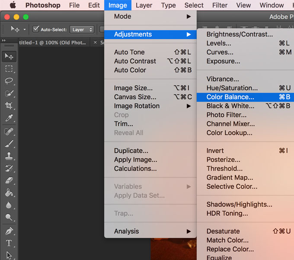
Task: Toggle the Auto-Select checkbox
Action: click(x=35, y=29)
